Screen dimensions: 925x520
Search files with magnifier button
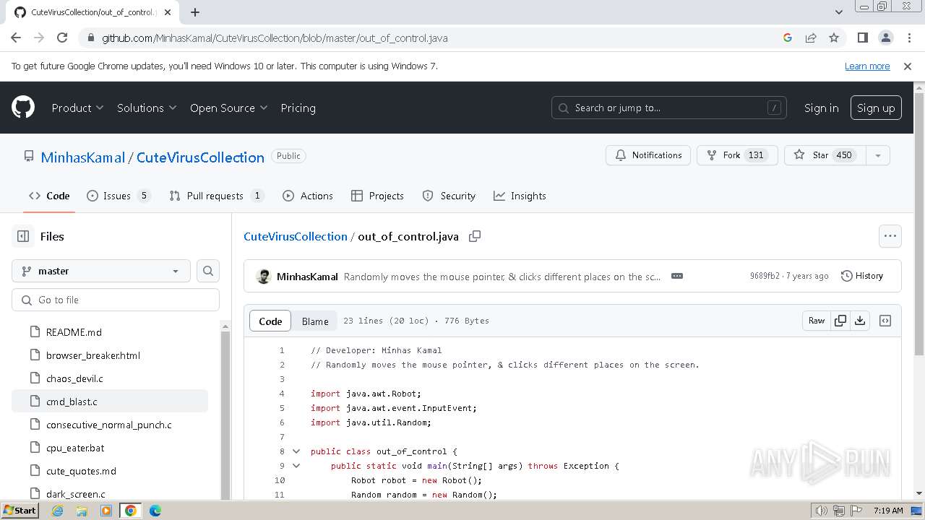[x=208, y=271]
